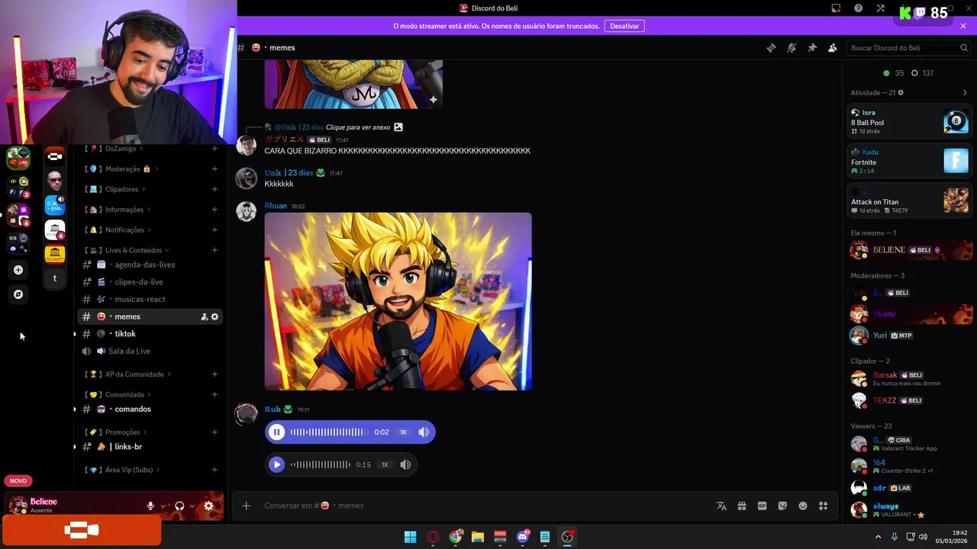Open the threads icon in channel header

click(x=771, y=47)
